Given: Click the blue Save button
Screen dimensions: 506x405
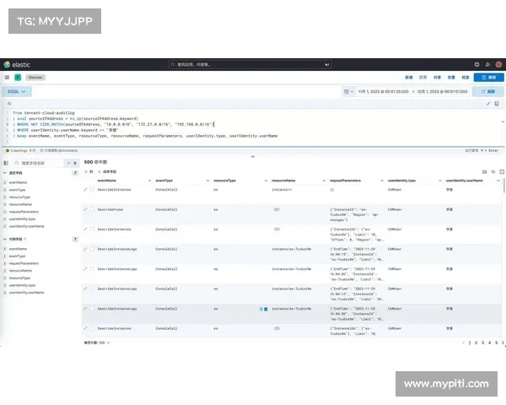Looking at the screenshot, I should coord(489,77).
